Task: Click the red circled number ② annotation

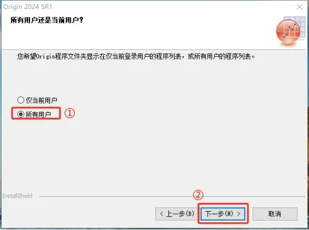Action: (198, 195)
